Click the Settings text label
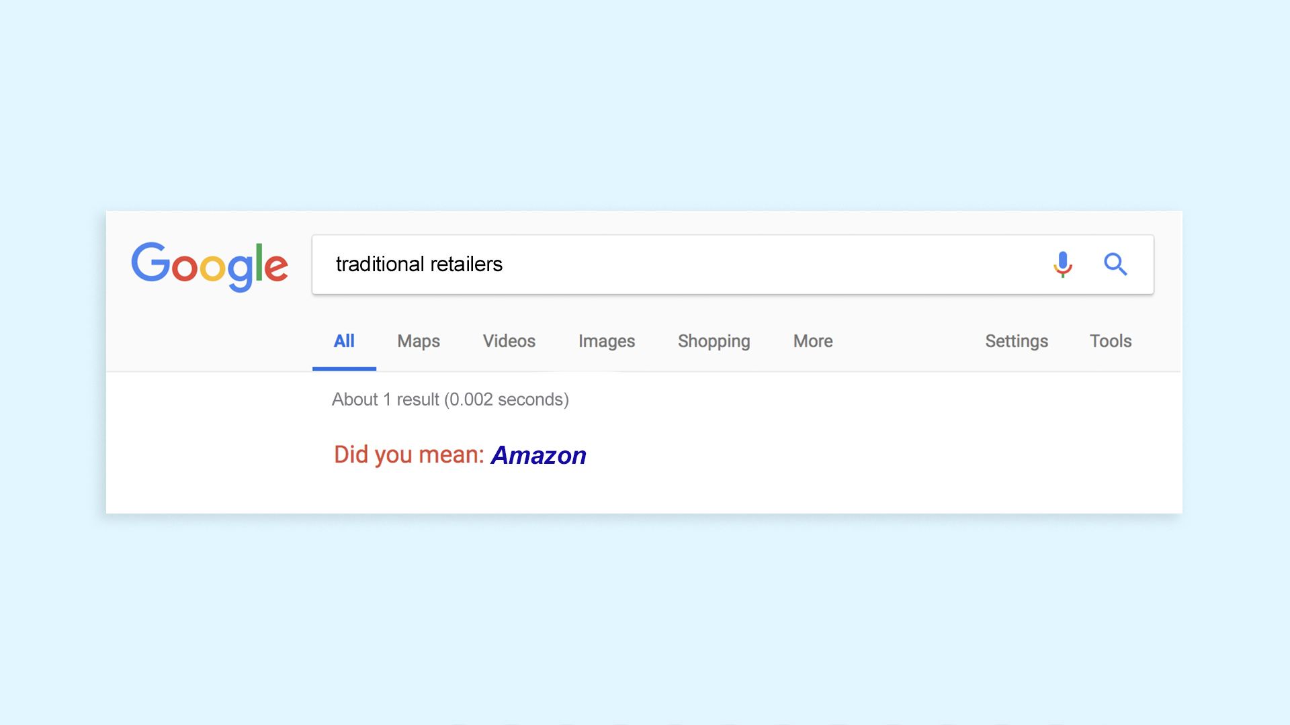The image size is (1290, 725). tap(1017, 341)
